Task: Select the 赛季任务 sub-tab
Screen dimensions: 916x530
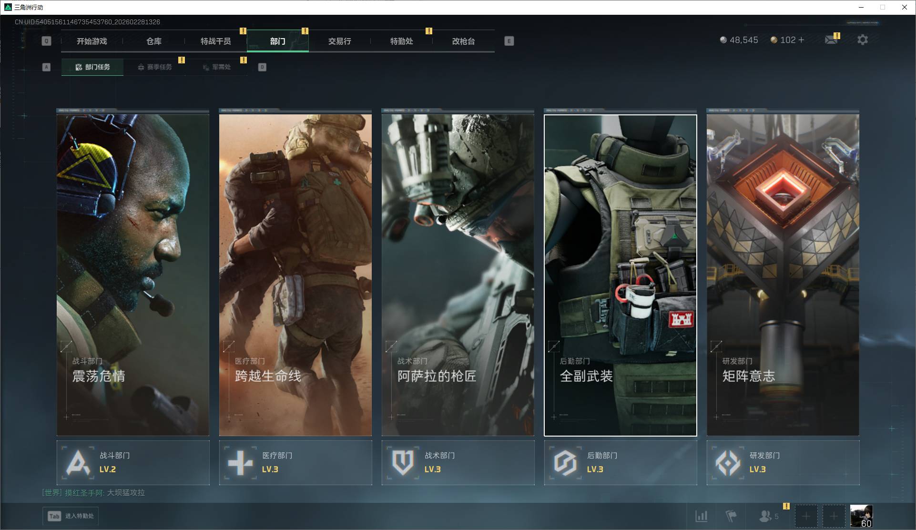Action: click(x=154, y=67)
